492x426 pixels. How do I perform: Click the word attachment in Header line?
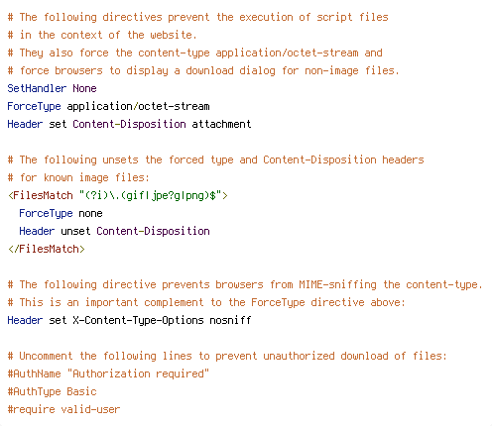click(x=221, y=124)
